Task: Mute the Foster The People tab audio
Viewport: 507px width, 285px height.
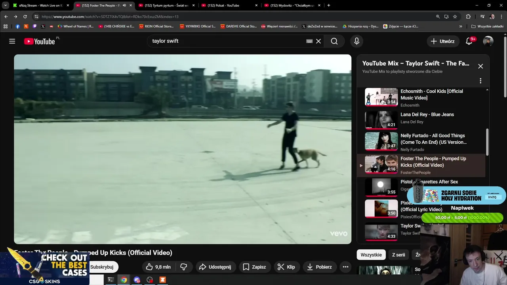Action: click(124, 6)
